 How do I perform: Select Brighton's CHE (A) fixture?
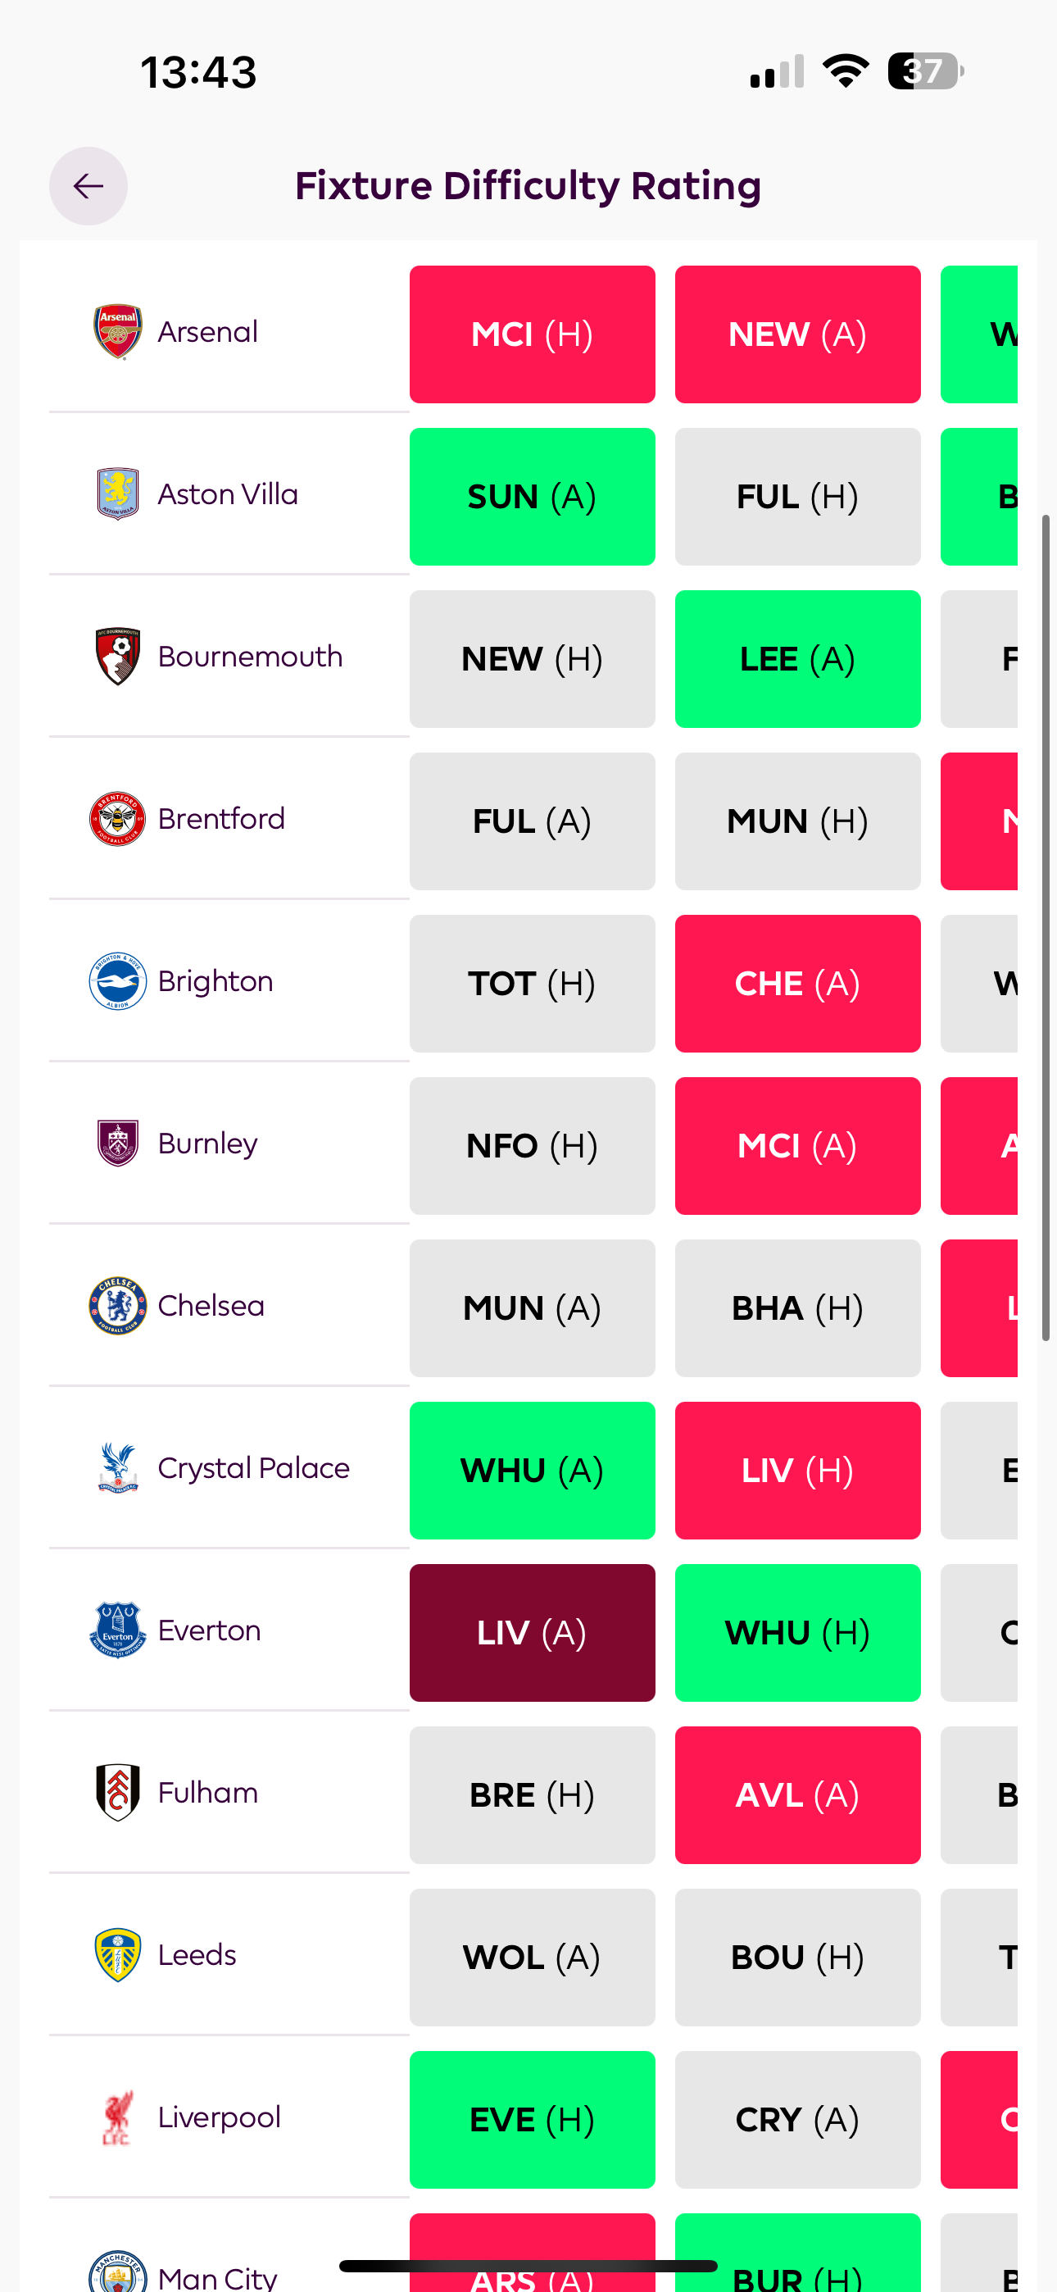[x=797, y=982]
